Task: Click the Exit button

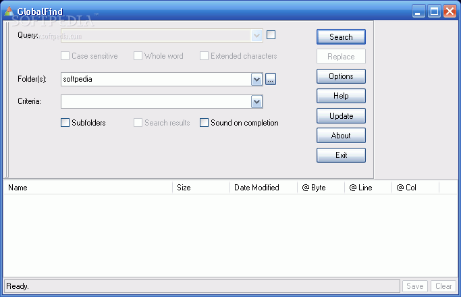Action: [341, 155]
